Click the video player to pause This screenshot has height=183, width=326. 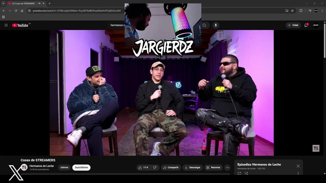(x=161, y=93)
